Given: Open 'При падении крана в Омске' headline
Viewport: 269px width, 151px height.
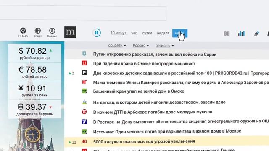Looking at the screenshot, I should click(x=144, y=64).
